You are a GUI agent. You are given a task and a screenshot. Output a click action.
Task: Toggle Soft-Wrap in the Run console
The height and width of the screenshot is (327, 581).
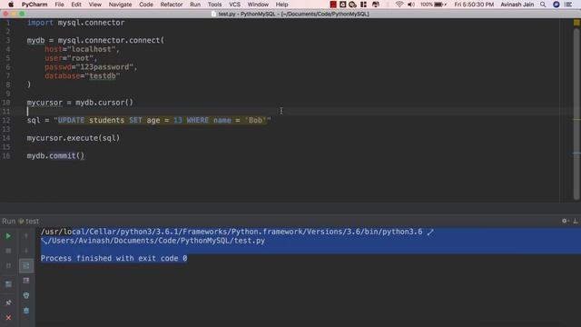click(26, 265)
